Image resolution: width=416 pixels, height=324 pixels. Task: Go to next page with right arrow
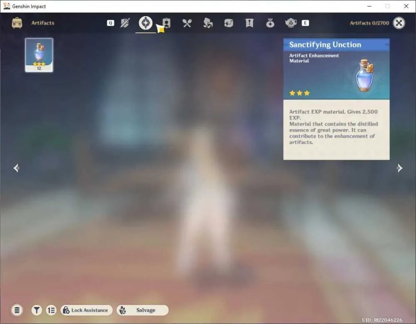point(399,168)
